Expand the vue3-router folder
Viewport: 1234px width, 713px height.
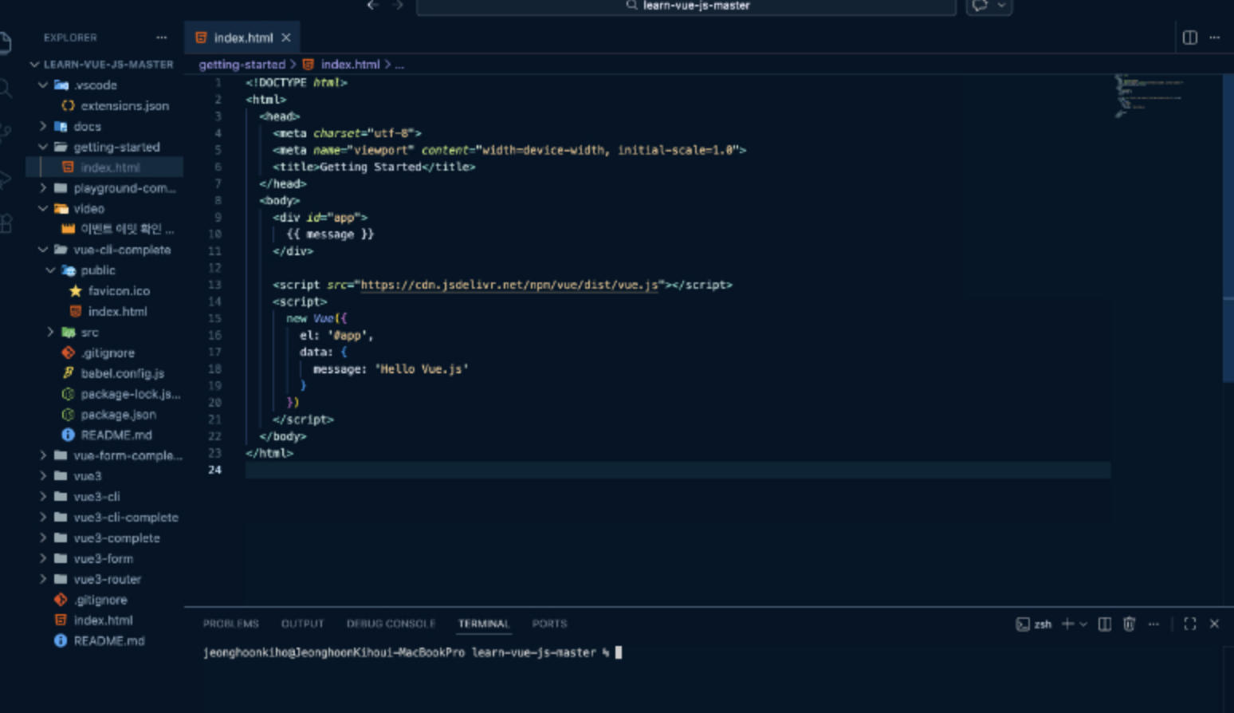[x=107, y=579]
